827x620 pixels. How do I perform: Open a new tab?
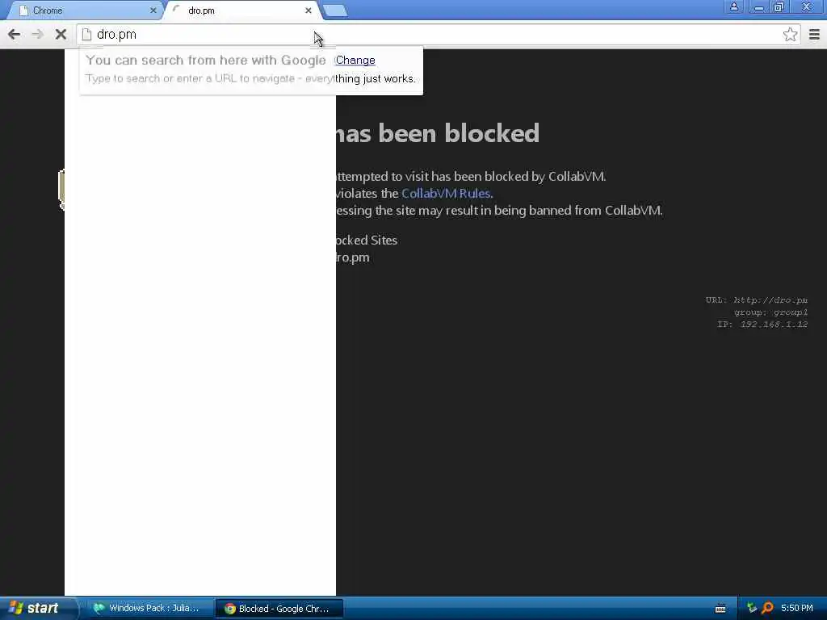(x=335, y=10)
